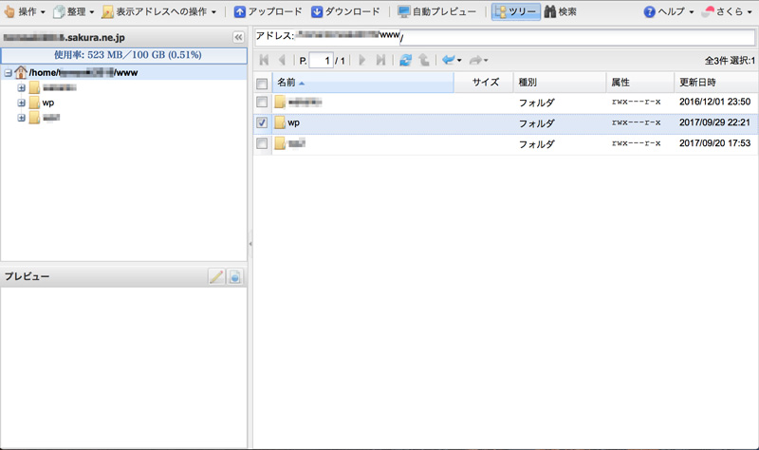Image resolution: width=759 pixels, height=450 pixels.
Task: Sort by the 属性 column header
Action: 639,83
